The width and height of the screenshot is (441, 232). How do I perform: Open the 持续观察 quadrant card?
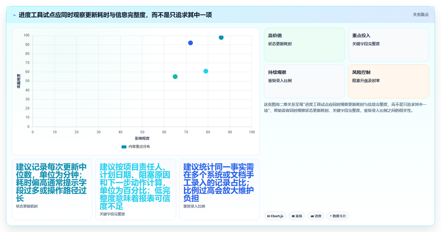(304, 81)
